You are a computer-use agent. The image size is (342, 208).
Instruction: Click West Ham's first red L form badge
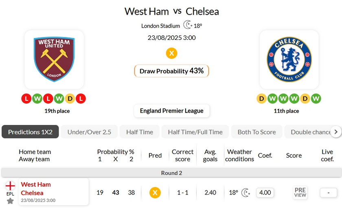pos(26,99)
